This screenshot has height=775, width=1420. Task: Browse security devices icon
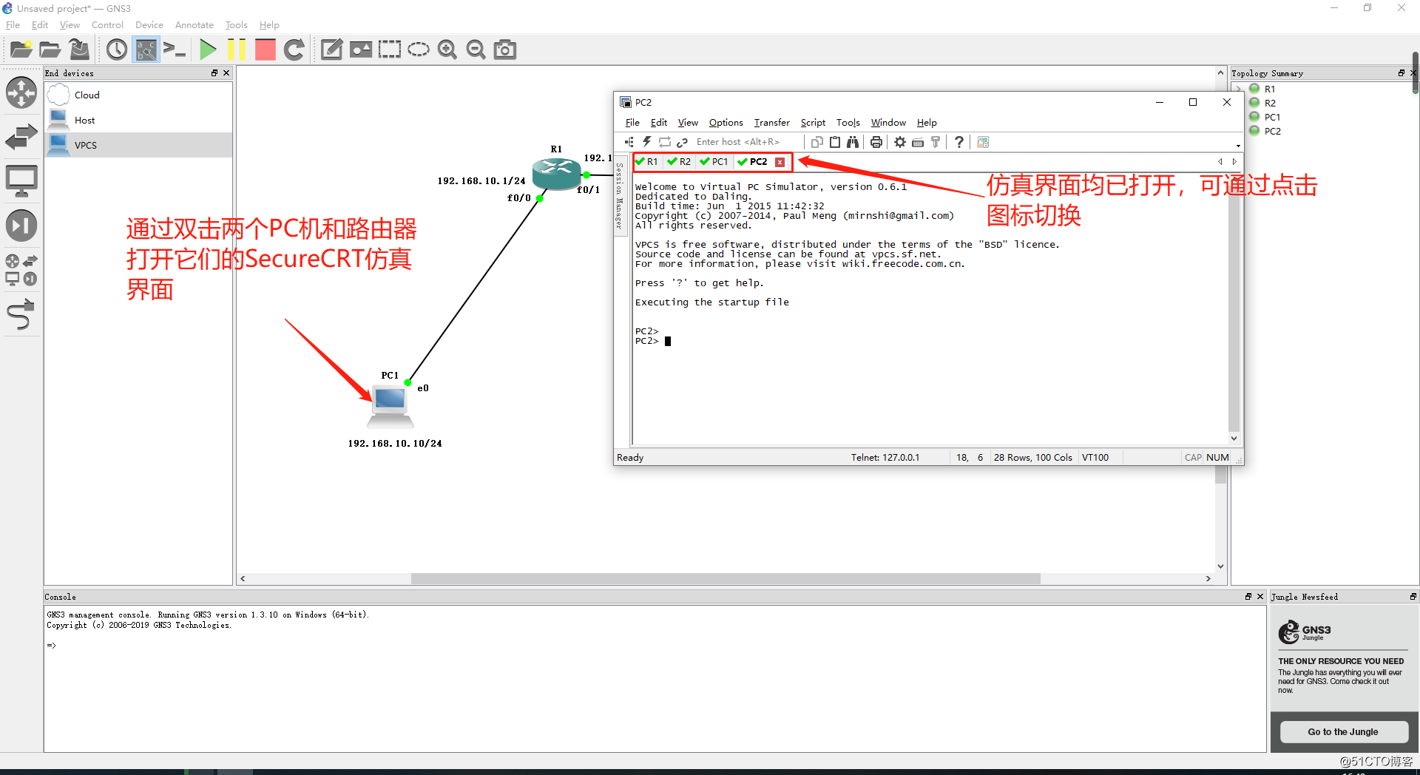click(x=21, y=226)
